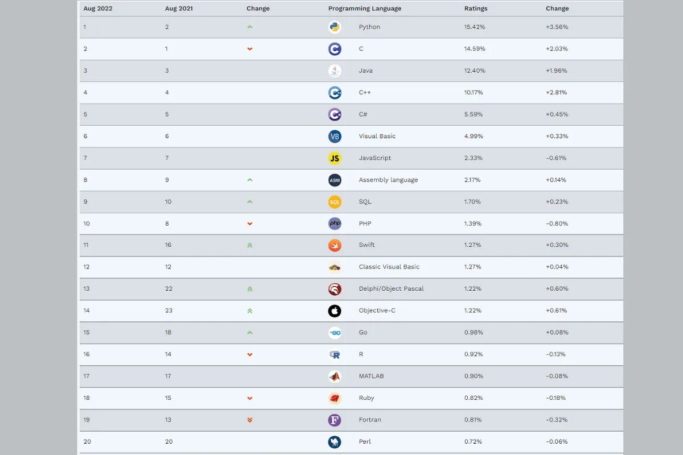This screenshot has height=455, width=683.
Task: Click the Perl camel icon
Action: point(335,441)
